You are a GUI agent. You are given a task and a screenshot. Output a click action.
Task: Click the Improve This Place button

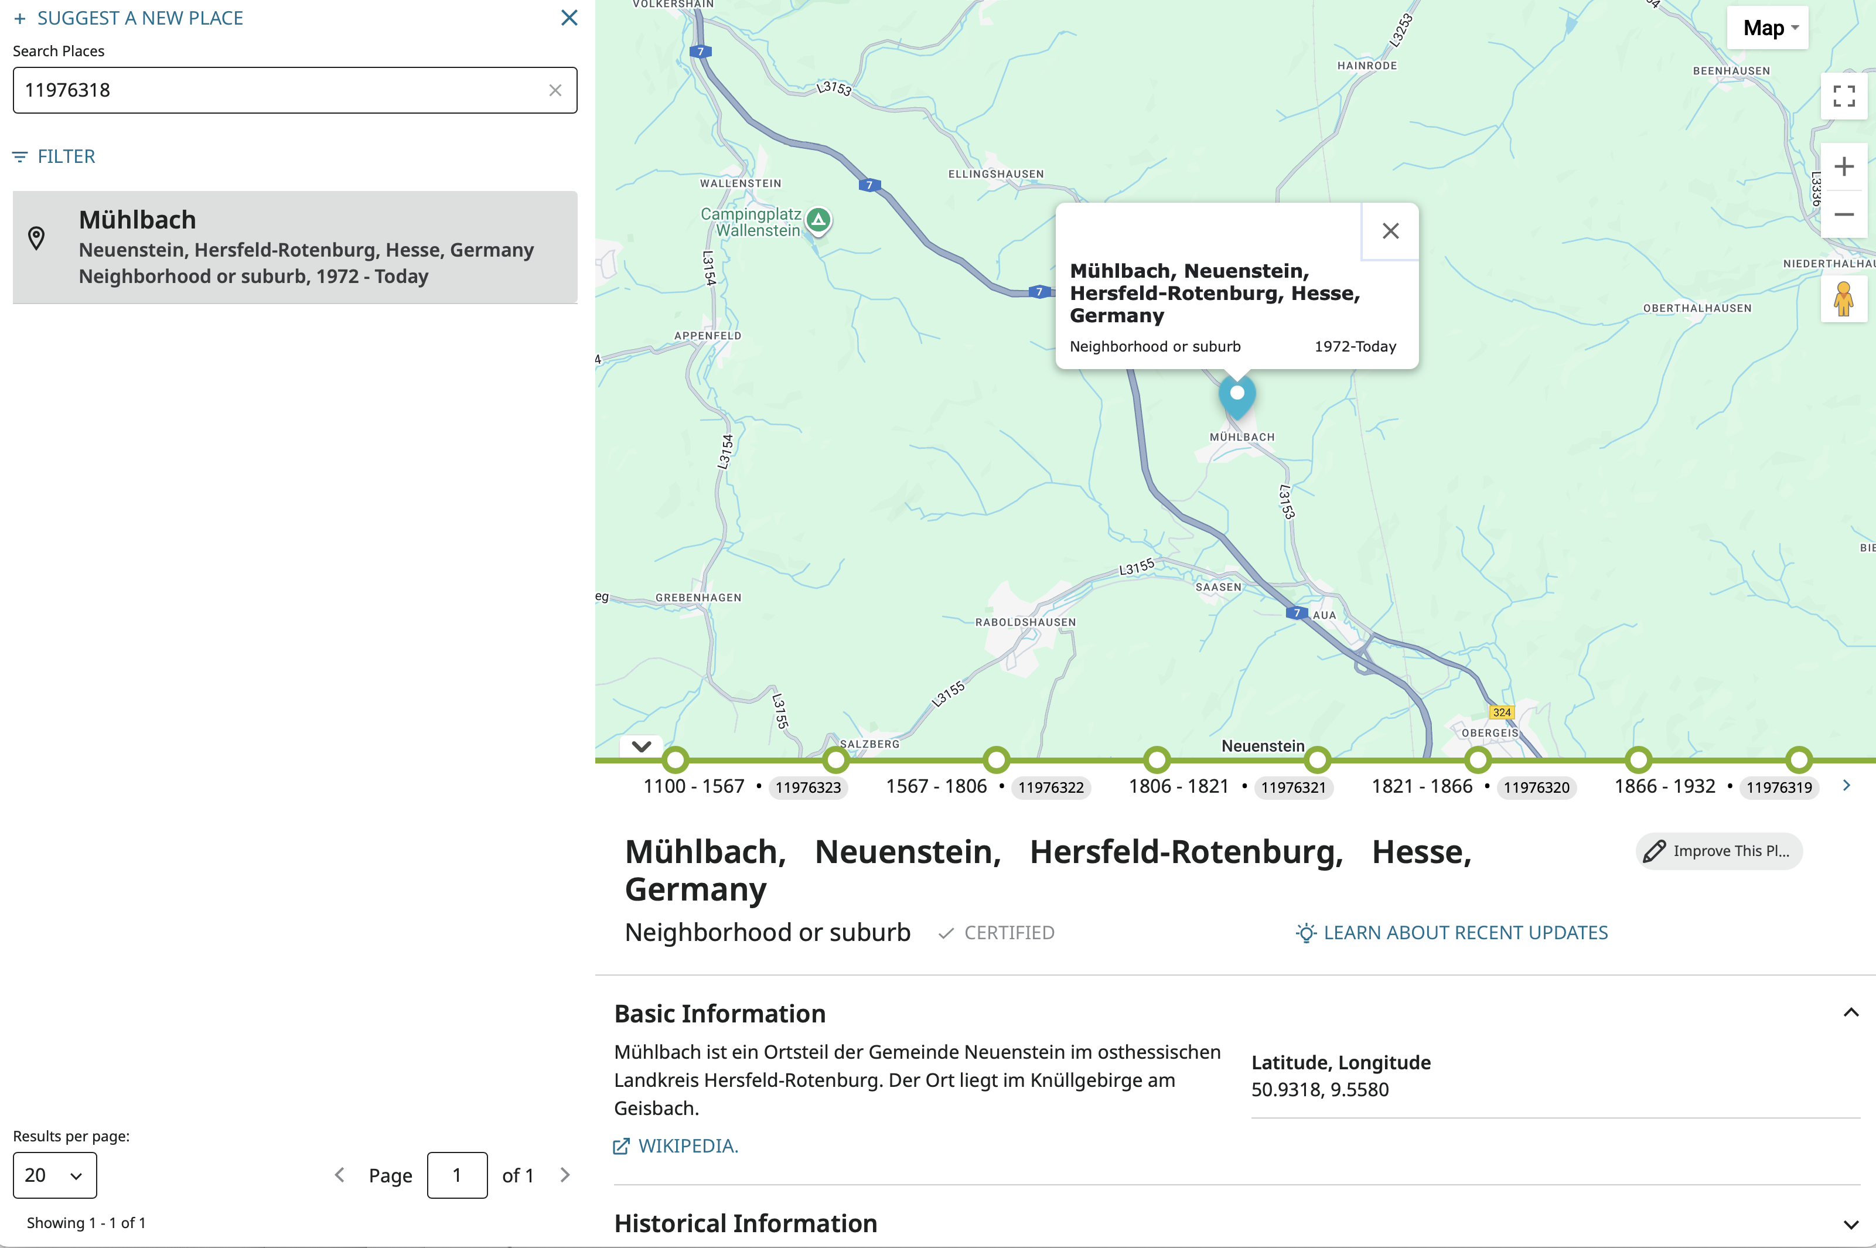coord(1718,851)
